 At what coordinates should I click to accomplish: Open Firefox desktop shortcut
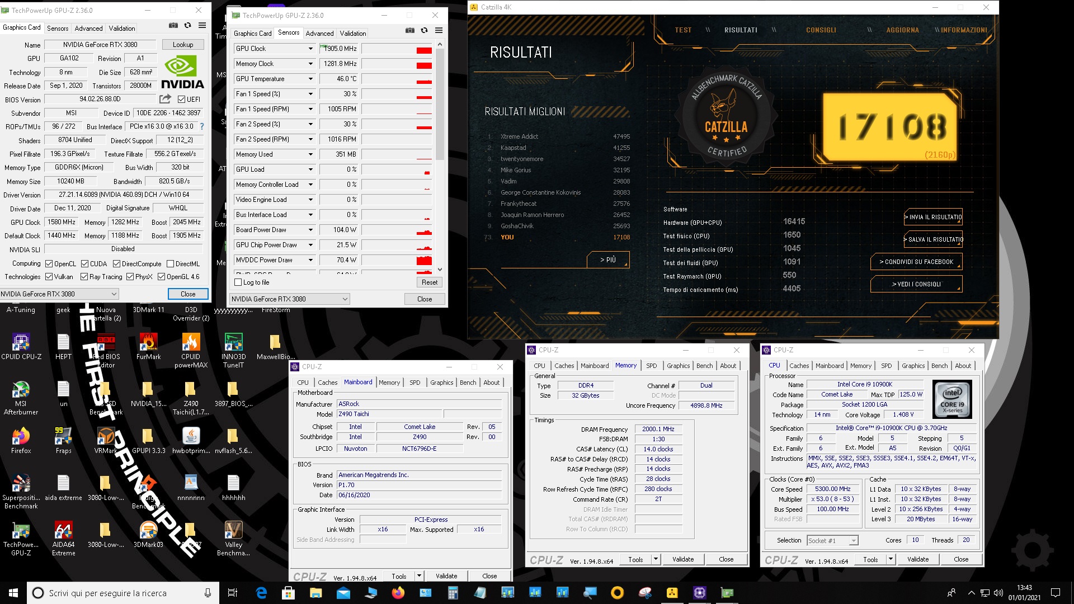click(x=21, y=440)
